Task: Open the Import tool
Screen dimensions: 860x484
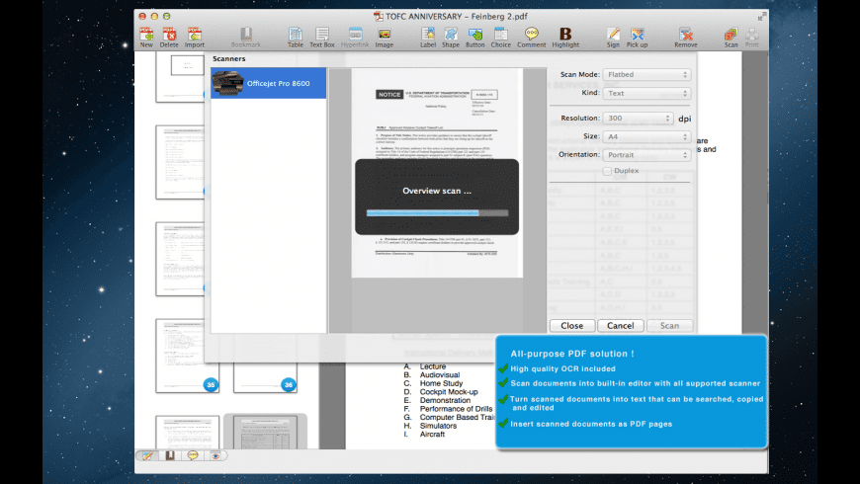Action: (194, 38)
